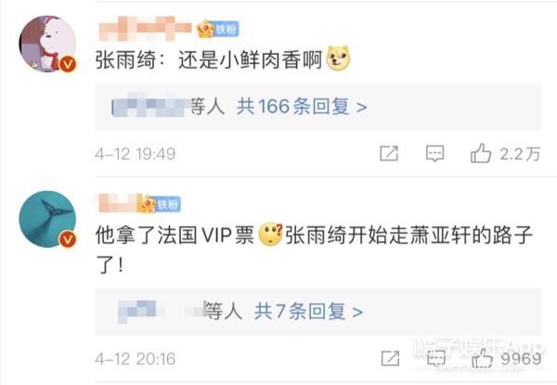Click the comment text 他拿了法国VIP票

(175, 235)
